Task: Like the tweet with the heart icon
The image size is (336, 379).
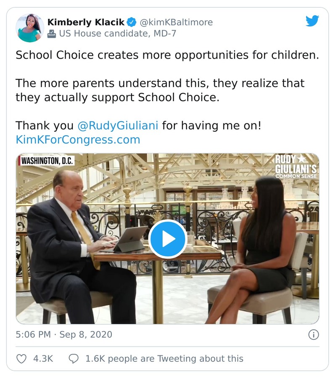Action: tap(21, 359)
